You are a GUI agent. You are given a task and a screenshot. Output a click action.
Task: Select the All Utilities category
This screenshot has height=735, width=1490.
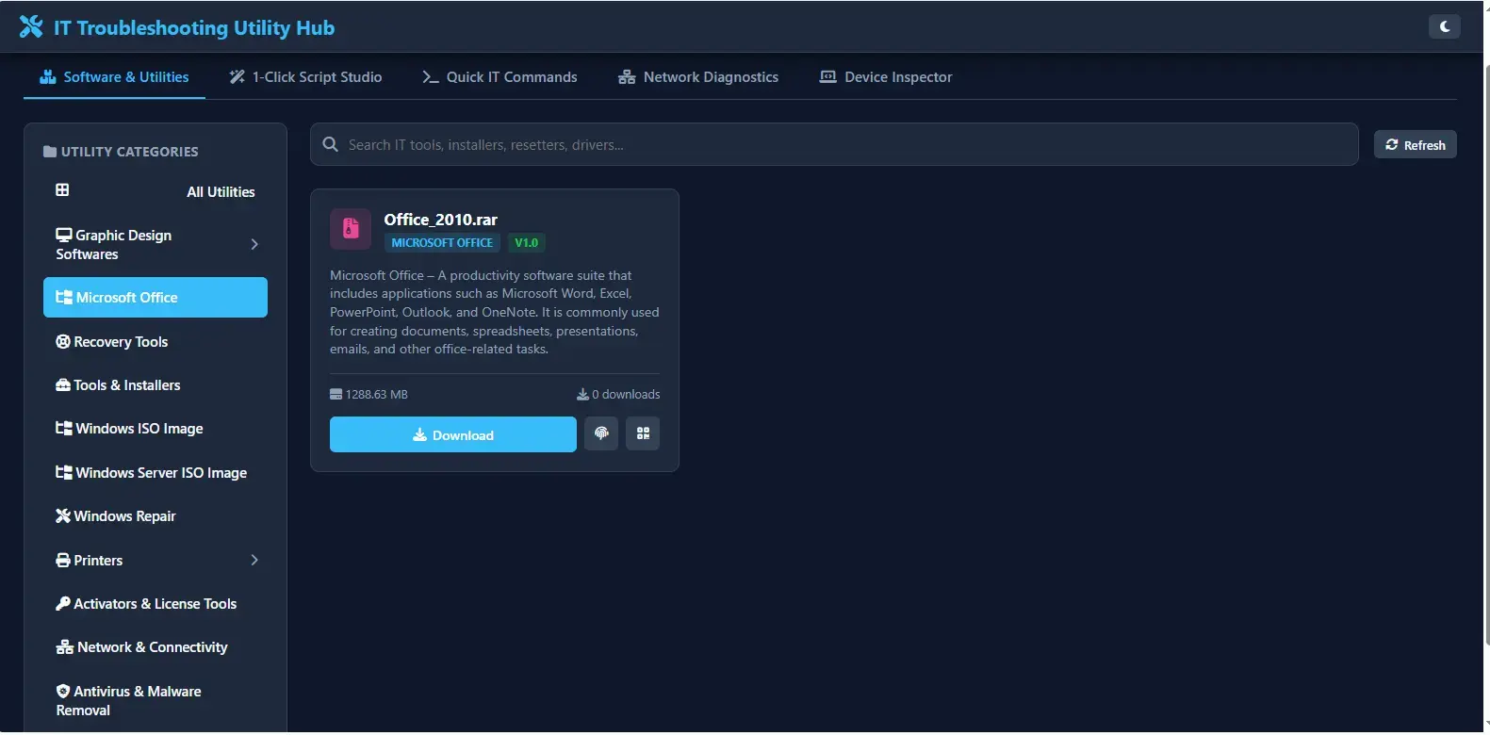point(156,191)
